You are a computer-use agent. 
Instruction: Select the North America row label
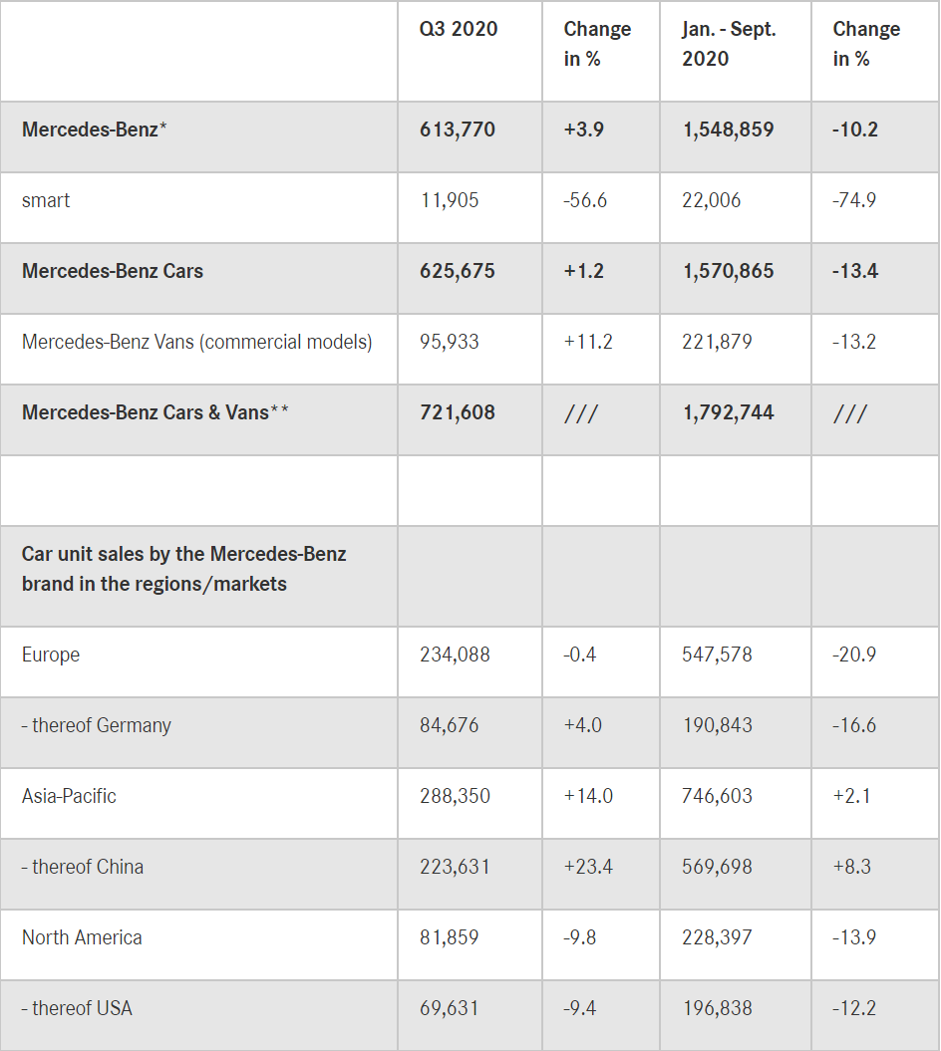[82, 937]
